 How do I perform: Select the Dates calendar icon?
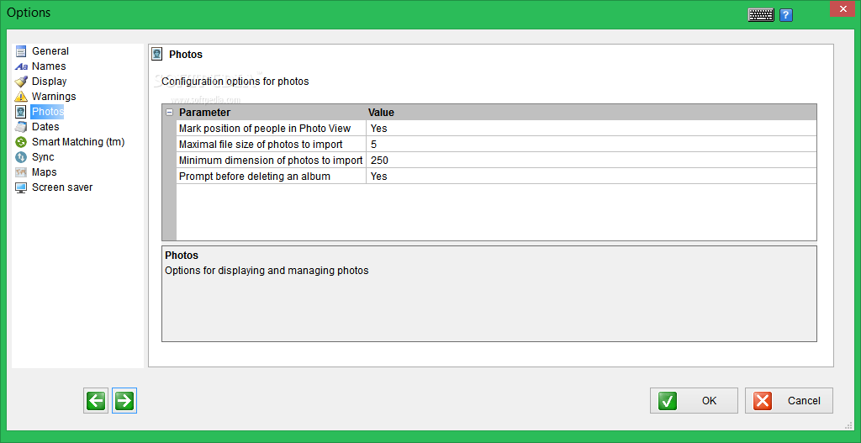point(21,128)
